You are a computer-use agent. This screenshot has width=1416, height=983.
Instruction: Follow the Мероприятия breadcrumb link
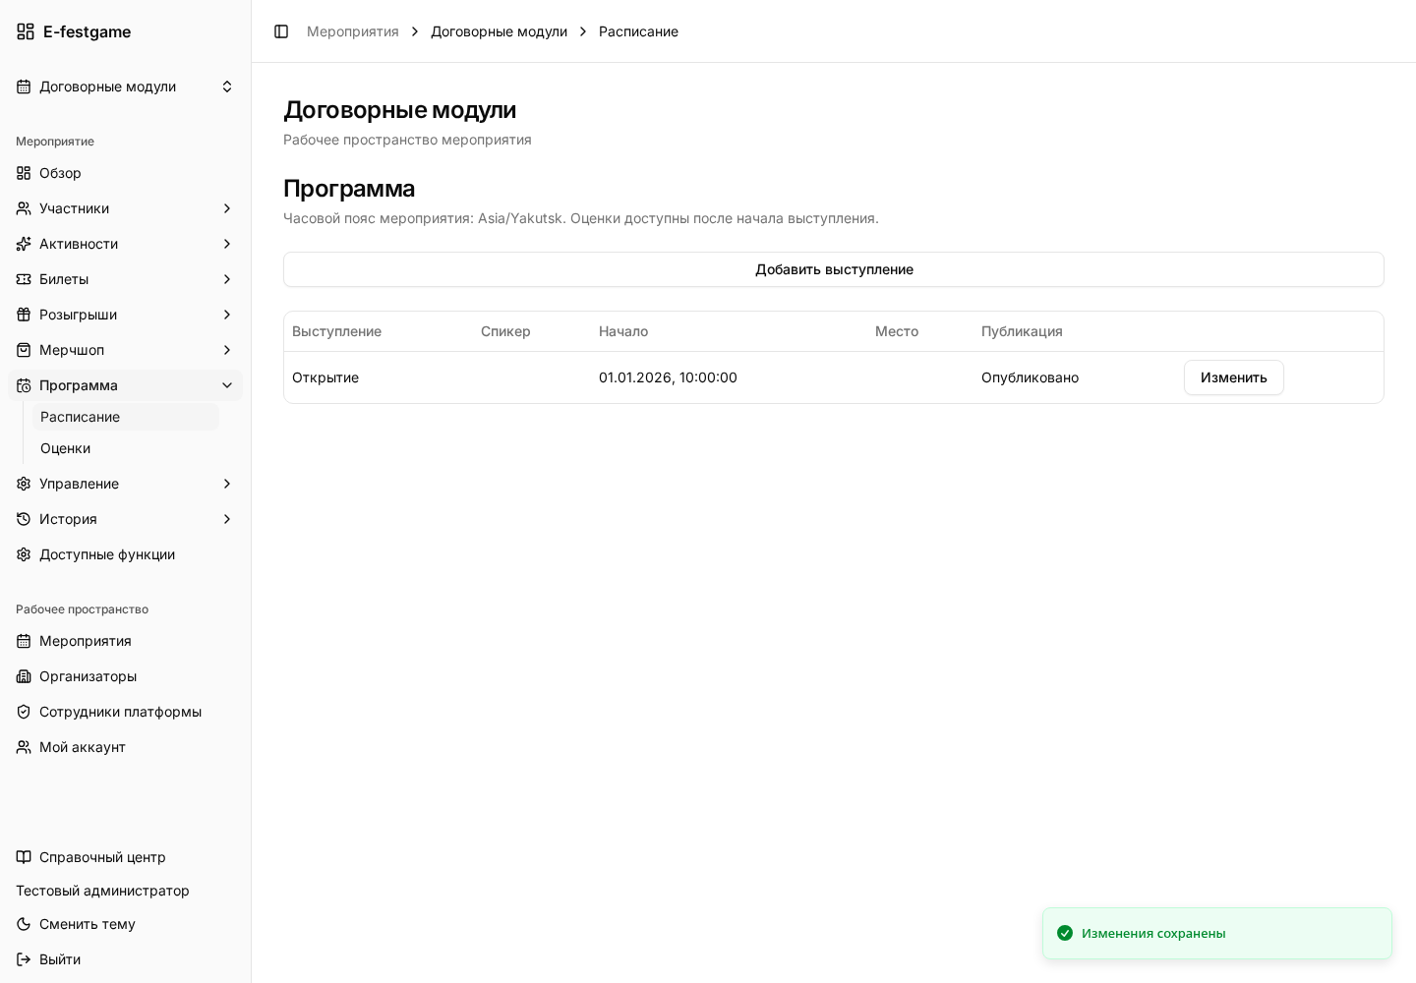coord(353,31)
